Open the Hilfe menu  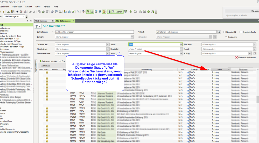coord(56,6)
